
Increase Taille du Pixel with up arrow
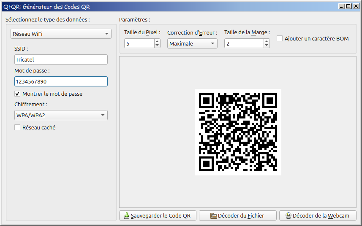(157, 41)
